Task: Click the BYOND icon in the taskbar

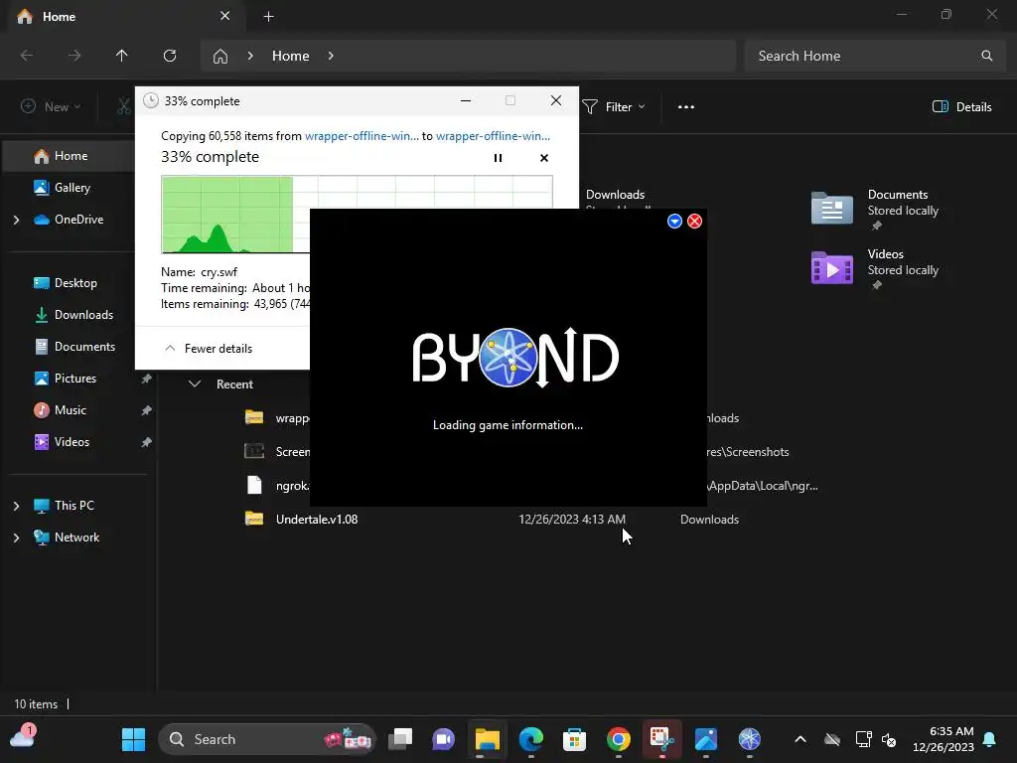Action: click(750, 739)
